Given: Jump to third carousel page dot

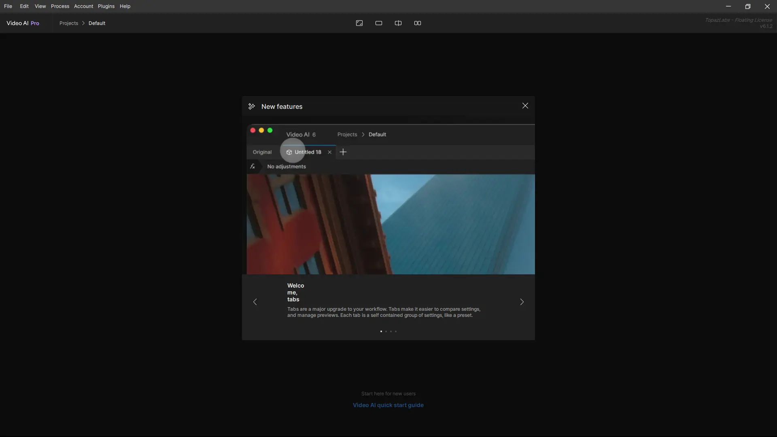Looking at the screenshot, I should click(x=391, y=331).
